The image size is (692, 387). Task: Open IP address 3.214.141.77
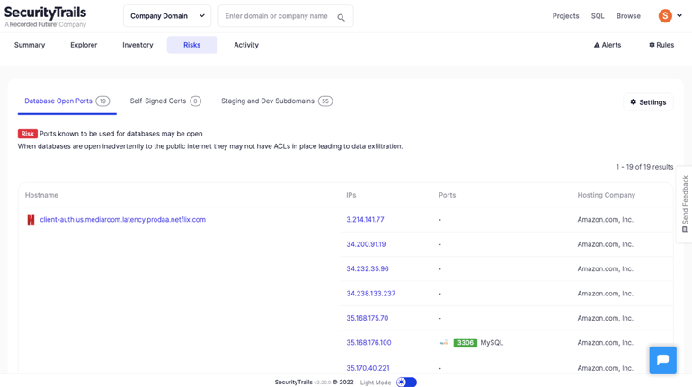tap(365, 219)
